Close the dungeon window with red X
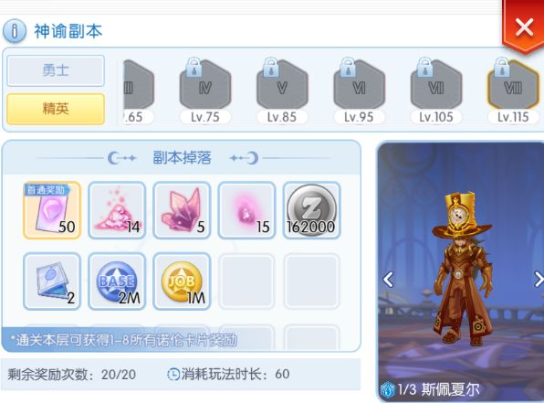This screenshot has height=403, width=544. click(524, 27)
